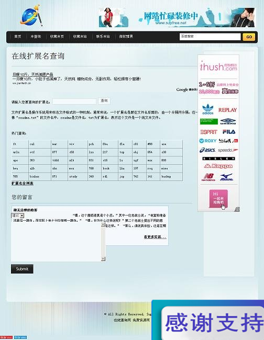Click the yellow GO search button
The width and height of the screenshot is (264, 340).
249,37
